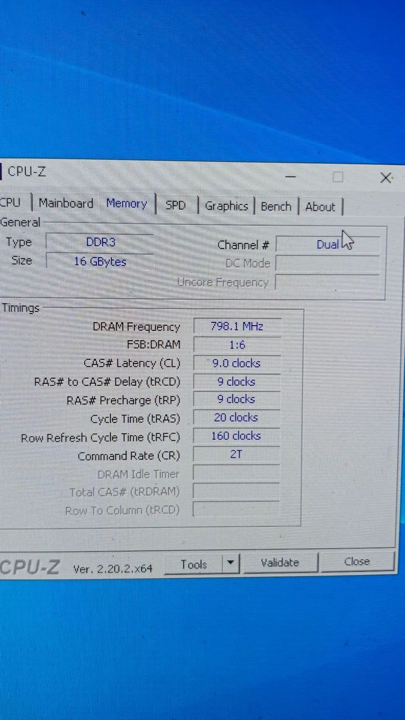Click the 16 GBytes size value
Viewport: 405px width, 720px height.
click(x=100, y=262)
